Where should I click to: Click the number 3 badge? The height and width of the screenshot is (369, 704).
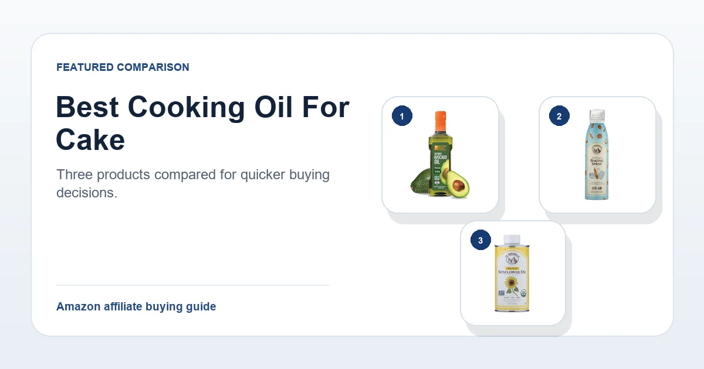(x=480, y=241)
